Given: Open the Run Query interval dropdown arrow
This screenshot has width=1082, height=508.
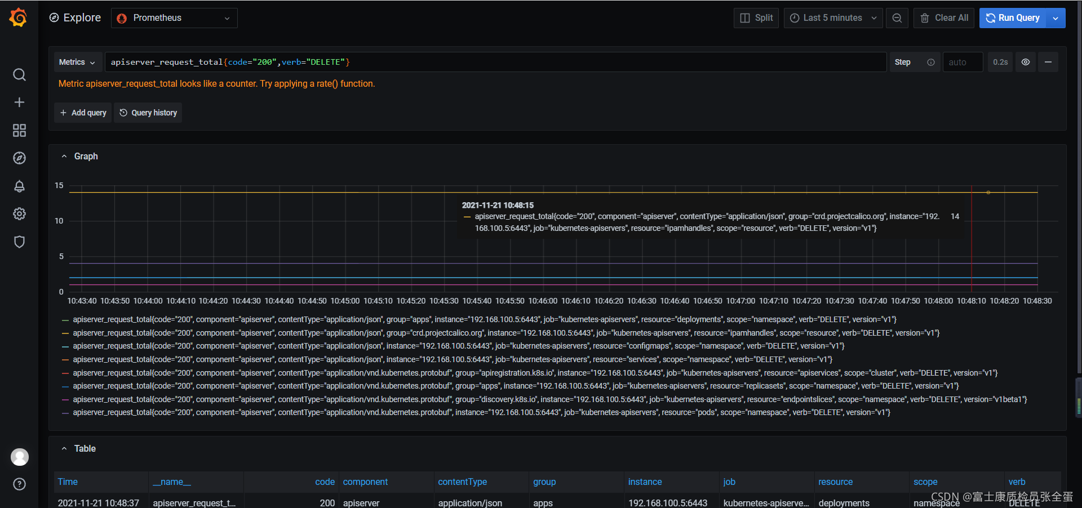Looking at the screenshot, I should point(1056,18).
